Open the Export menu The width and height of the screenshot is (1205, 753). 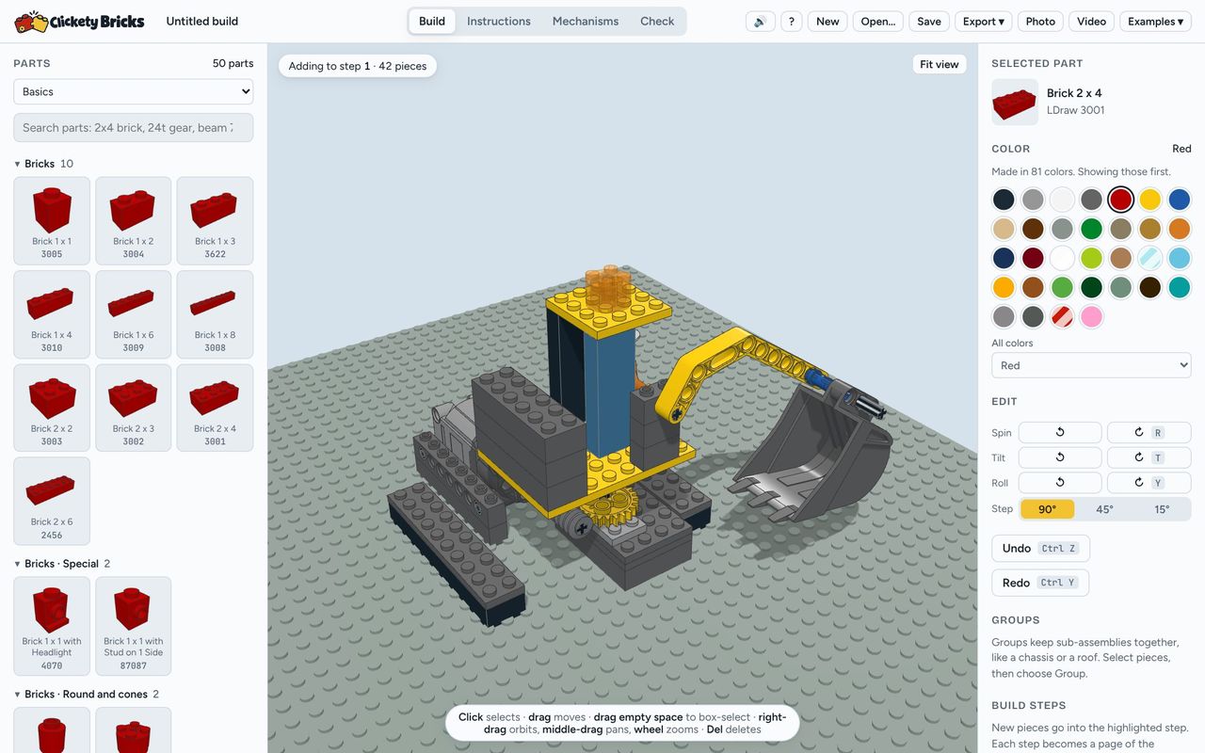point(984,21)
